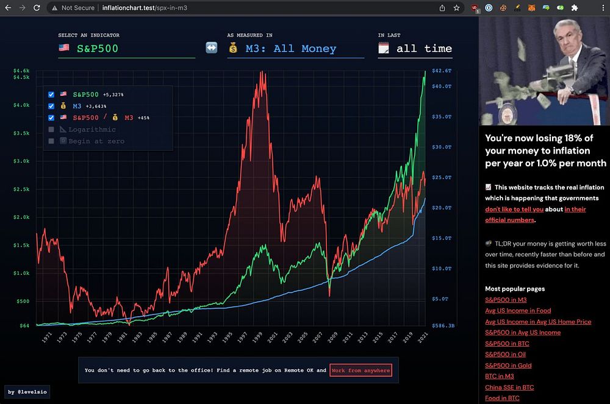Click the Not Secure warning icon
Image resolution: width=610 pixels, height=404 pixels.
click(x=55, y=8)
